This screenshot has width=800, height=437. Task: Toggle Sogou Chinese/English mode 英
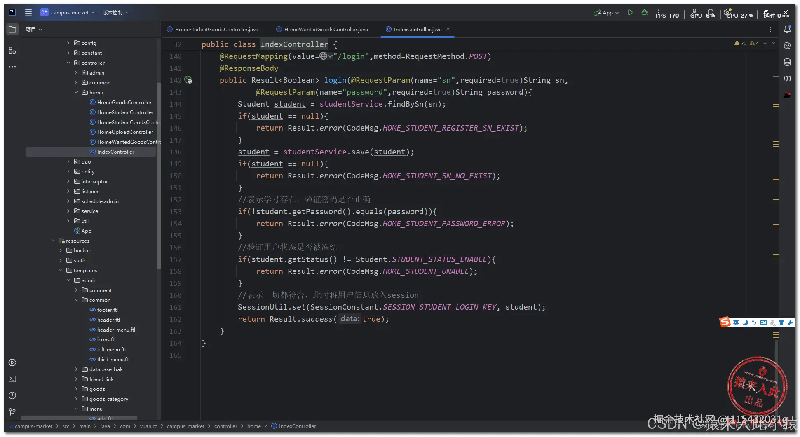tap(736, 322)
